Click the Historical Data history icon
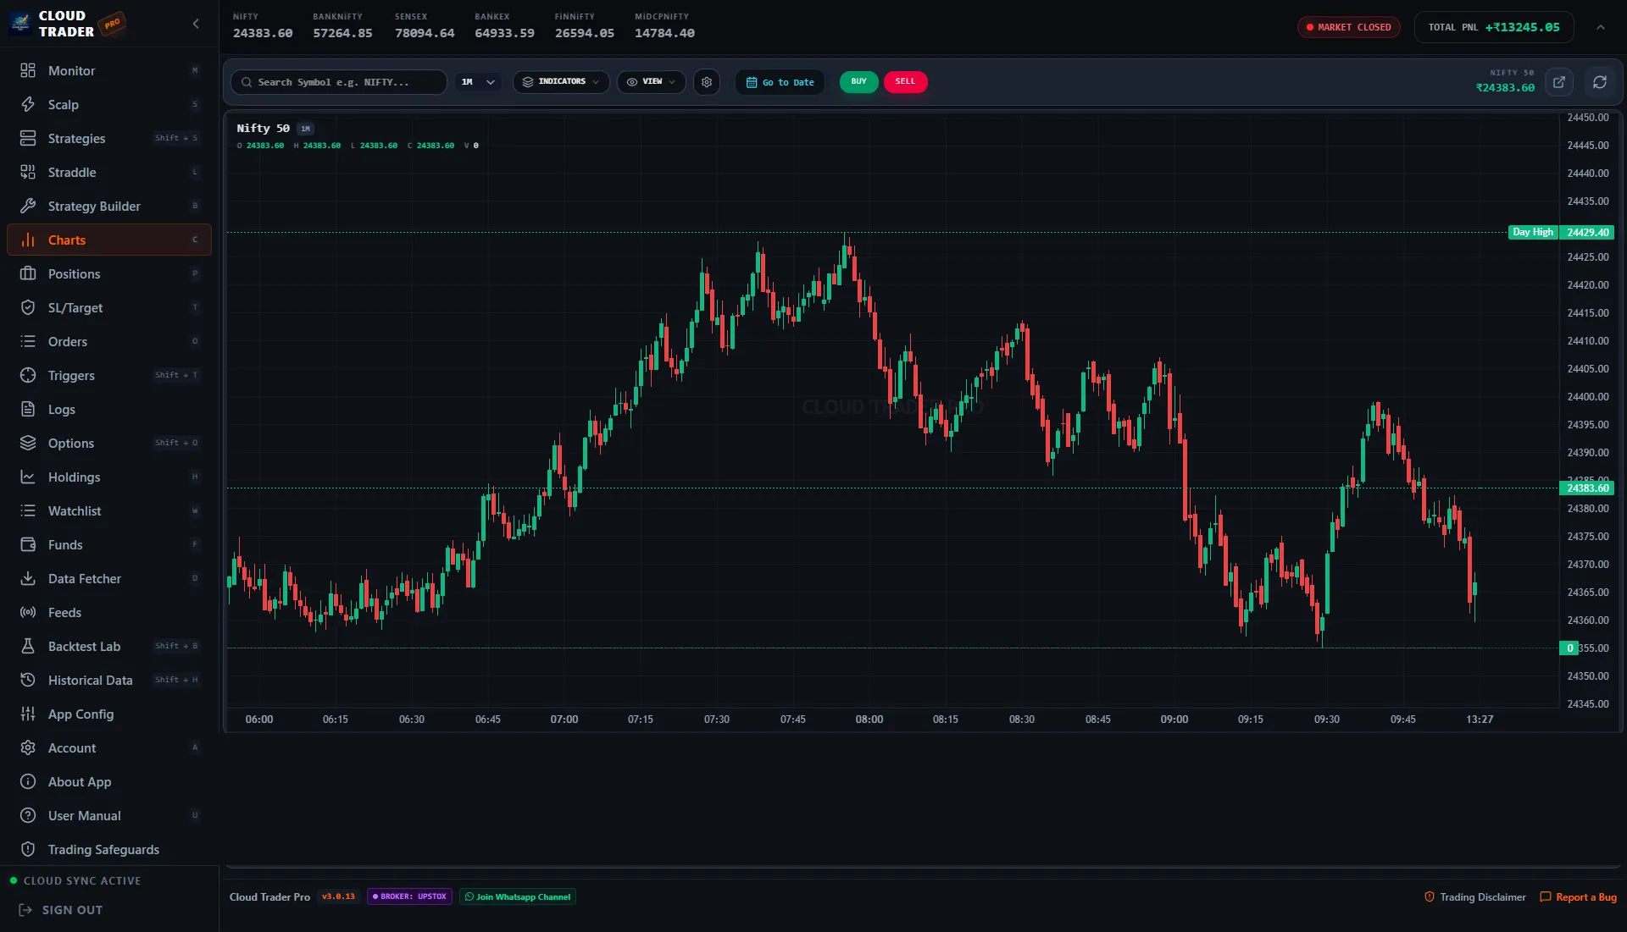Viewport: 1627px width, 932px height. (x=28, y=680)
